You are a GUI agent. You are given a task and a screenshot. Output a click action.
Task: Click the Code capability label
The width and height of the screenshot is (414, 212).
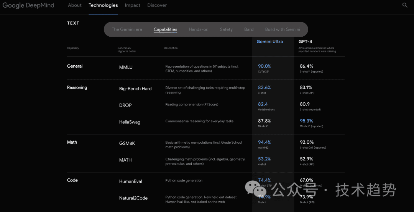(x=72, y=180)
